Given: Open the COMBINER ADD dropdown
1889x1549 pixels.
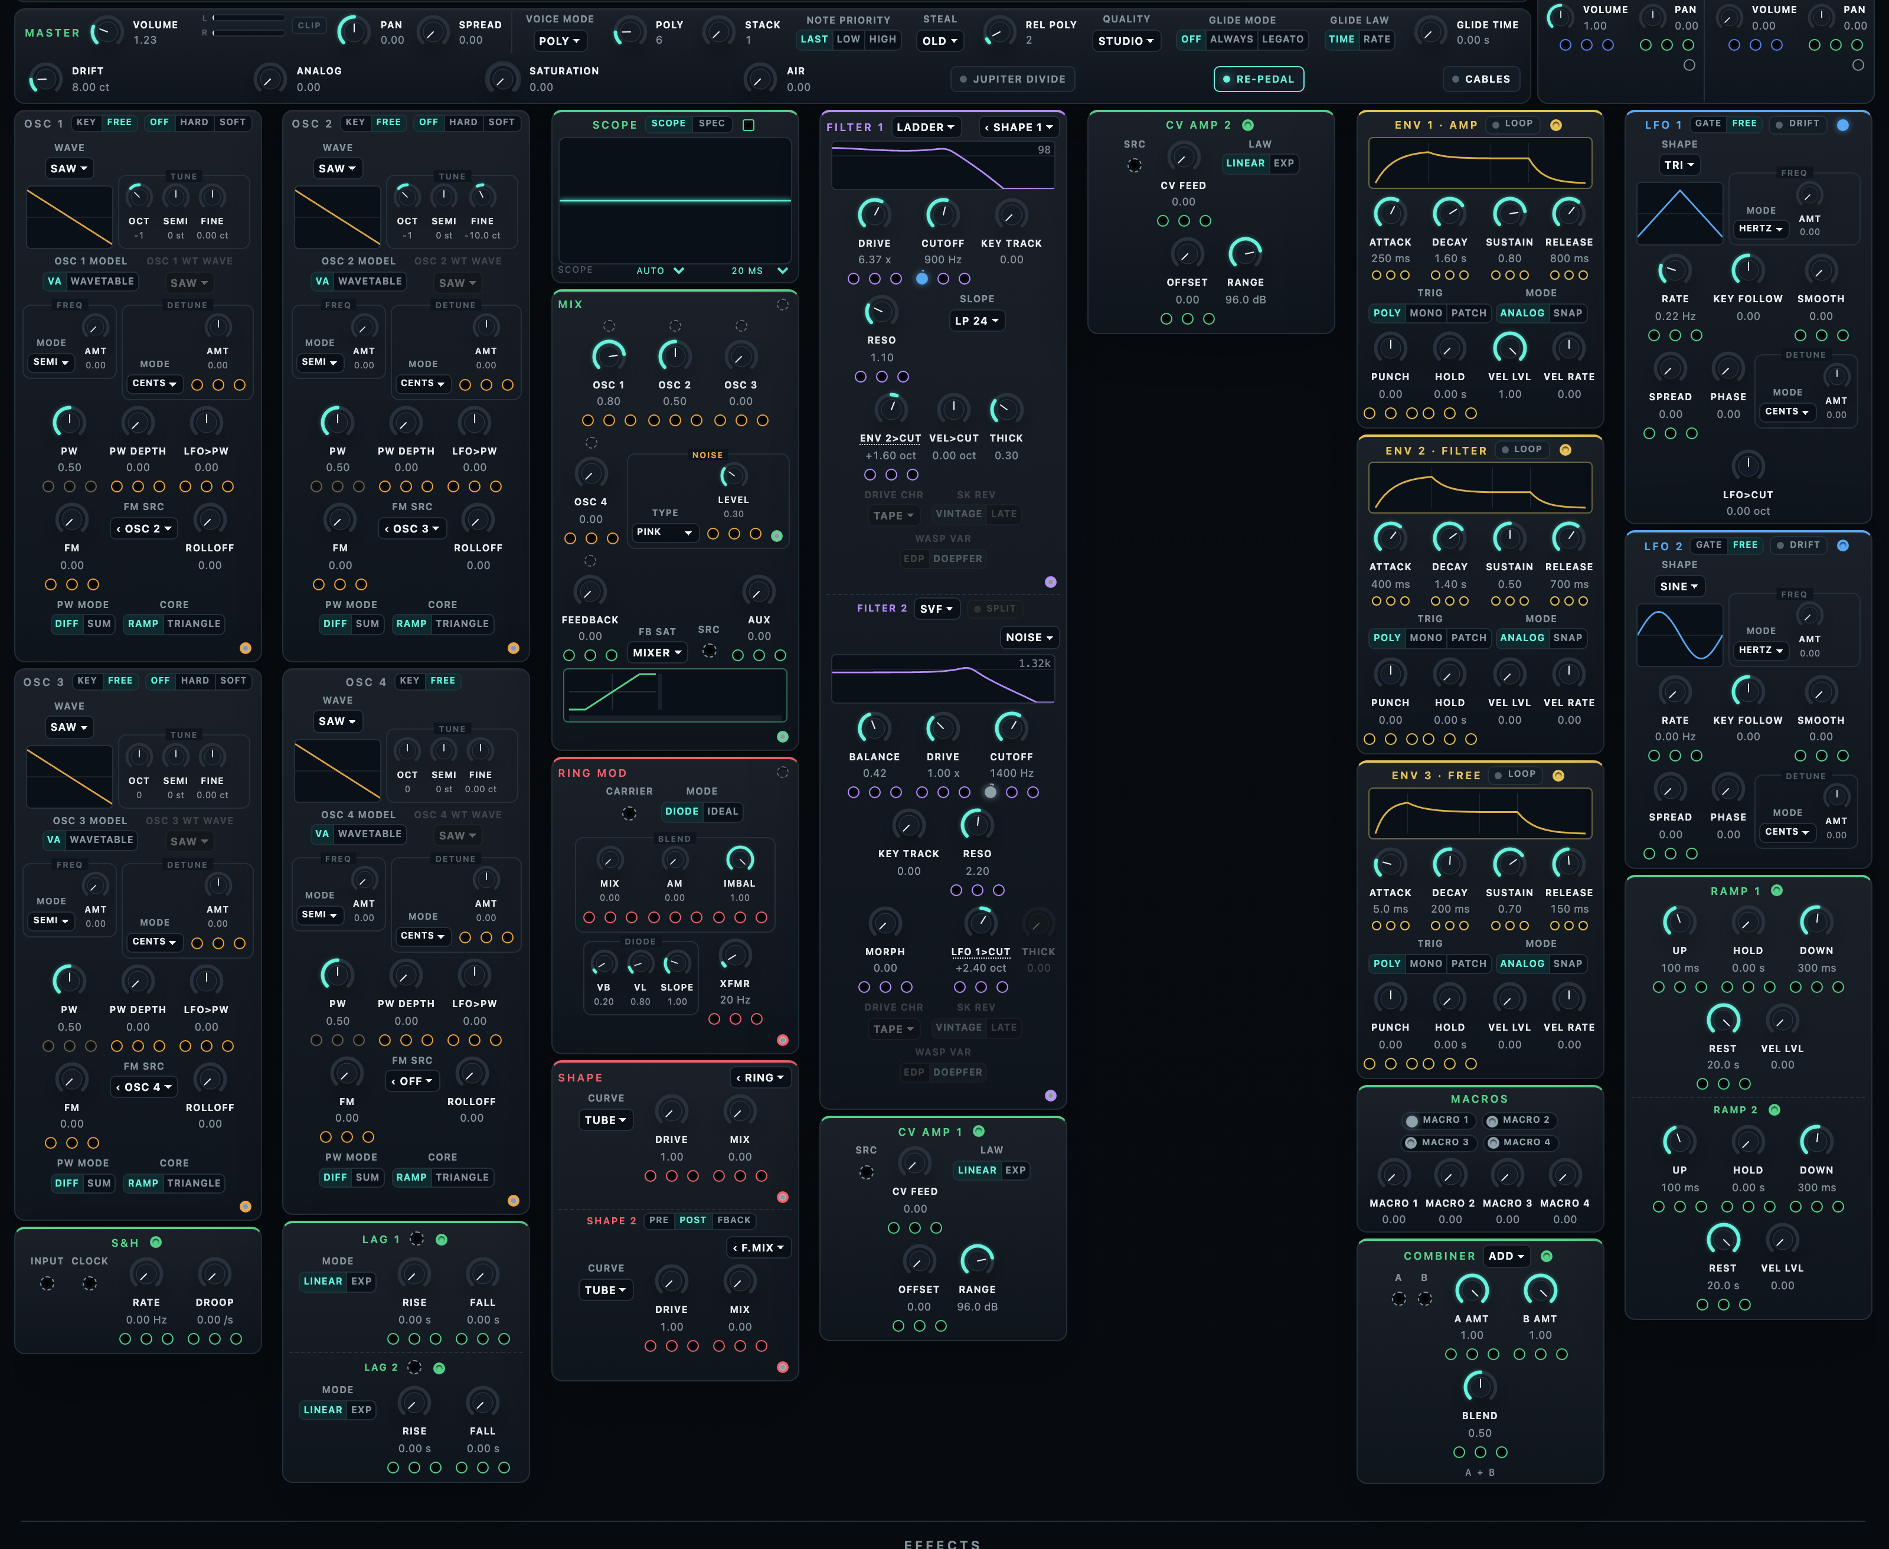Looking at the screenshot, I should 1506,1256.
